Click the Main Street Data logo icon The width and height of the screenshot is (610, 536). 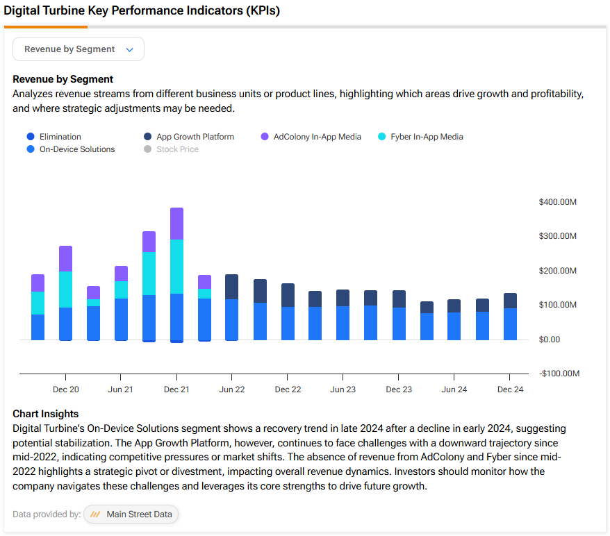(x=95, y=514)
